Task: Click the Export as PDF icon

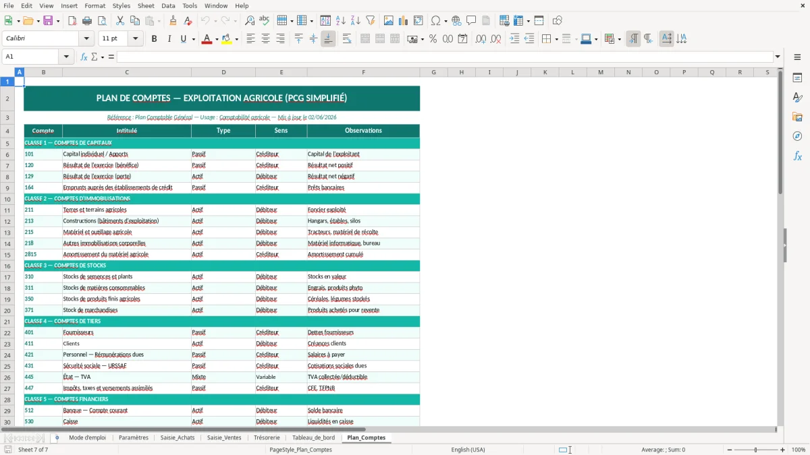Action: (x=72, y=21)
